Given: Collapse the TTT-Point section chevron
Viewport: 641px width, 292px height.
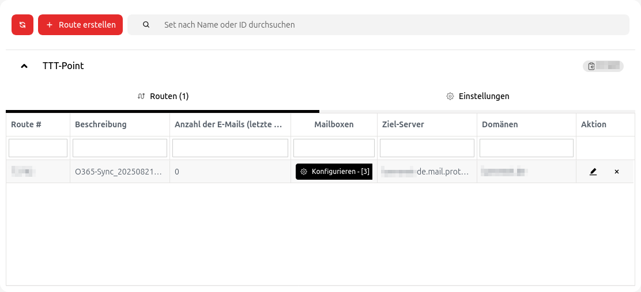Looking at the screenshot, I should 24,66.
